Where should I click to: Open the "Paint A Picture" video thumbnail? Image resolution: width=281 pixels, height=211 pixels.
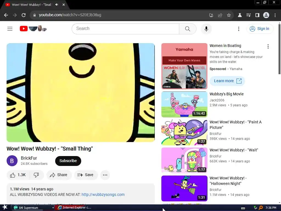[184, 132]
